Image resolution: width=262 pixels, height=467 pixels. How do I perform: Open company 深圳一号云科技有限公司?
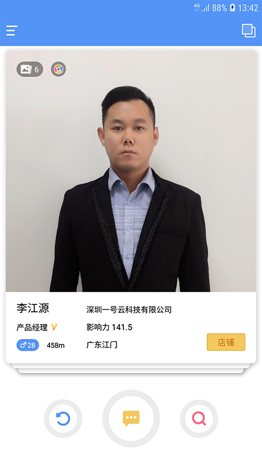(129, 310)
